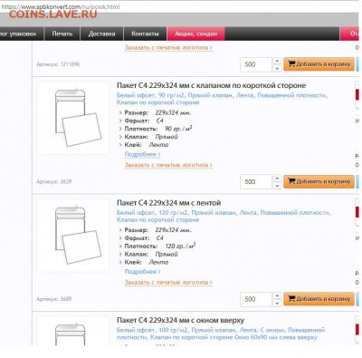
Task: Increase quantity for article 3689 envelope
Action: [277, 295]
